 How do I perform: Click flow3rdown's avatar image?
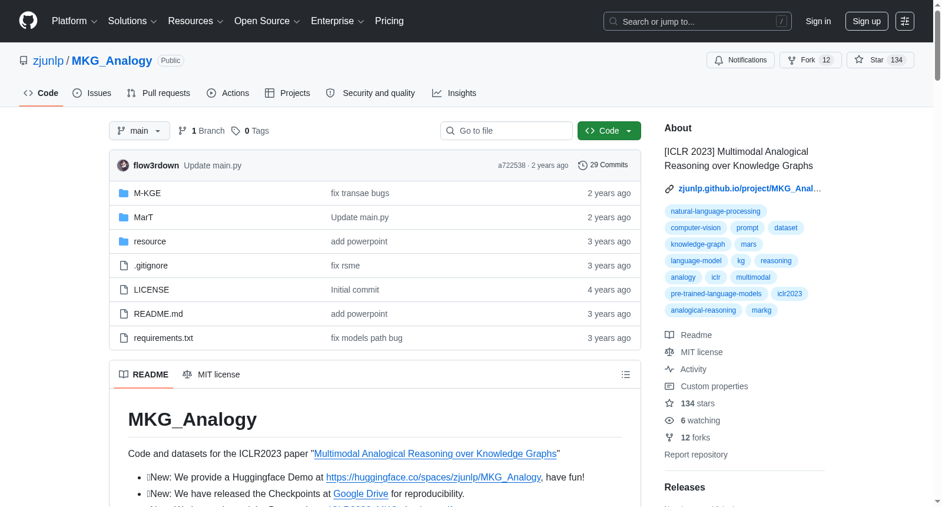tap(123, 165)
